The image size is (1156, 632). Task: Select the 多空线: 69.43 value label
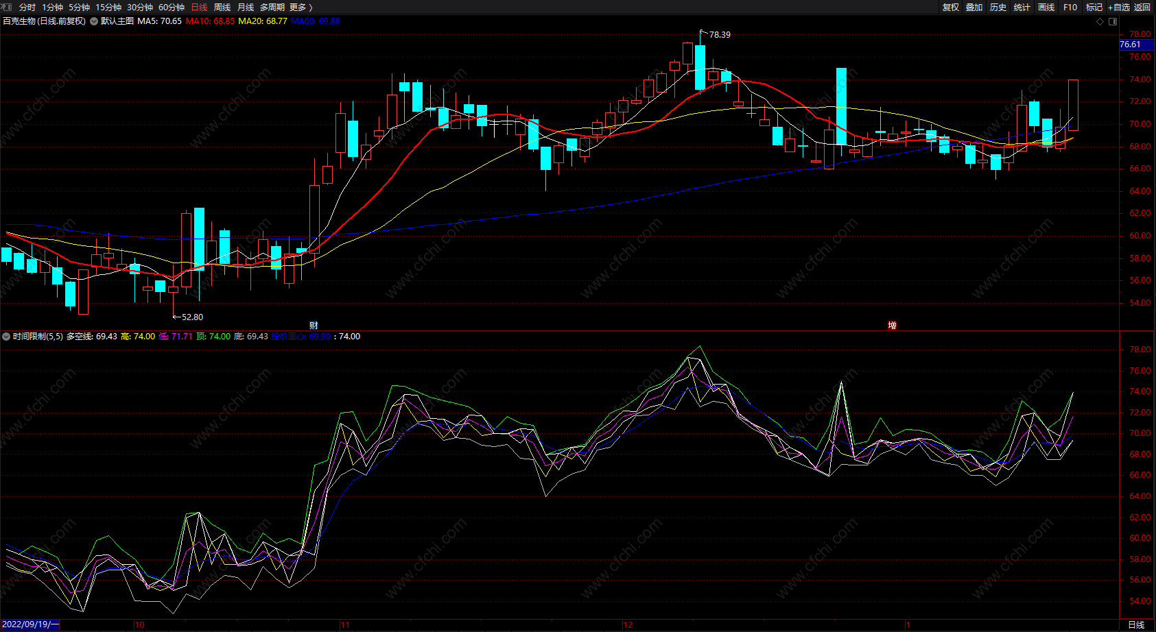91,337
